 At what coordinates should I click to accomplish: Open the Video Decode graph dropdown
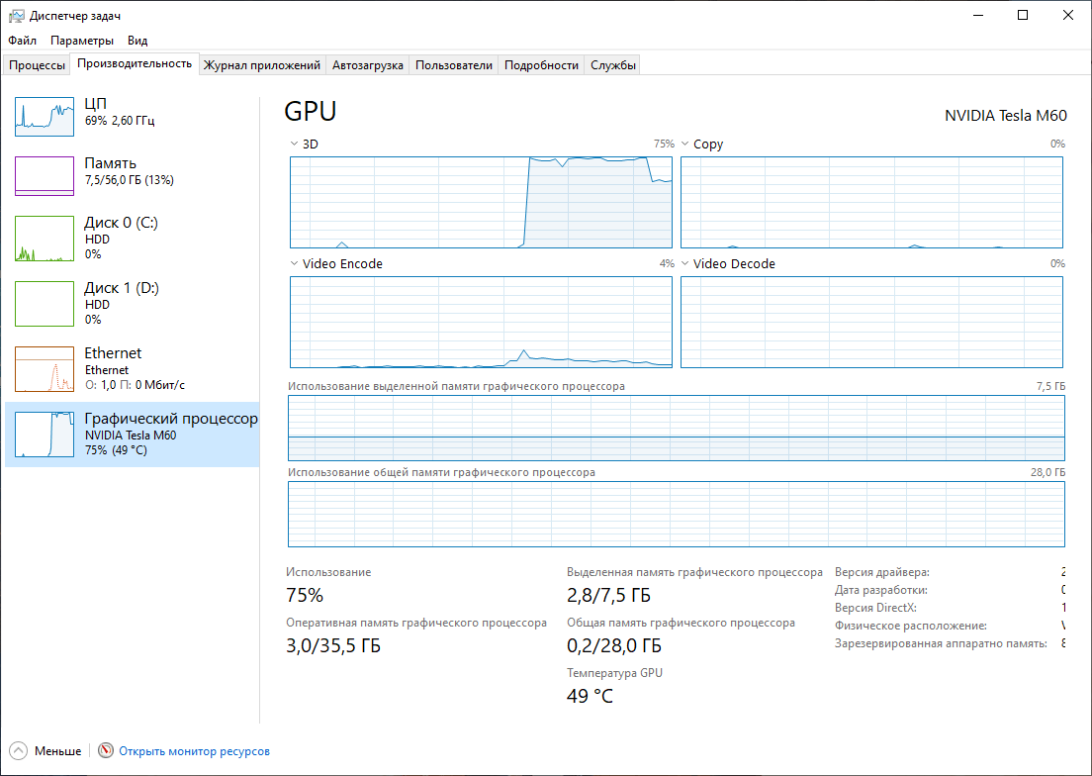pyautogui.click(x=685, y=263)
